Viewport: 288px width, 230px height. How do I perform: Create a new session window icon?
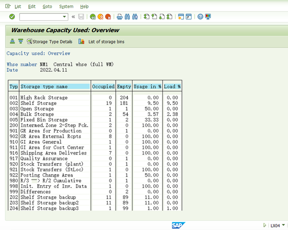click(x=181, y=17)
